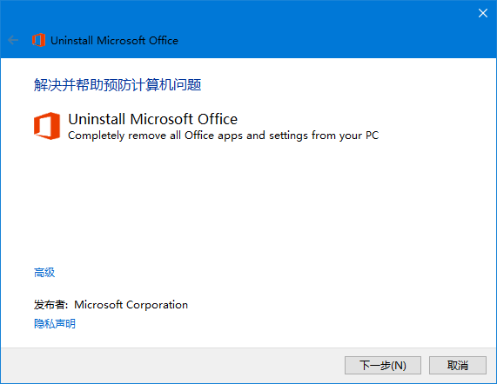The width and height of the screenshot is (497, 384).
Task: Close the Uninstall Microsoft Office dialog
Action: coord(483,13)
